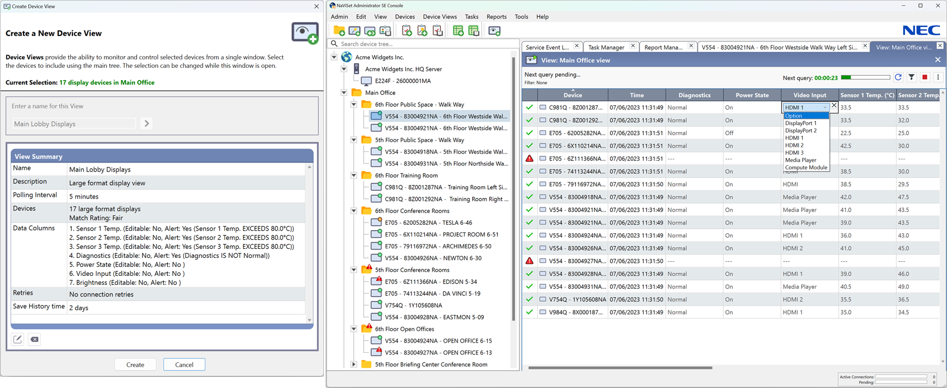This screenshot has width=947, height=388.
Task: Select V754Q - 1Y105608NA in device tree
Action: 413,306
